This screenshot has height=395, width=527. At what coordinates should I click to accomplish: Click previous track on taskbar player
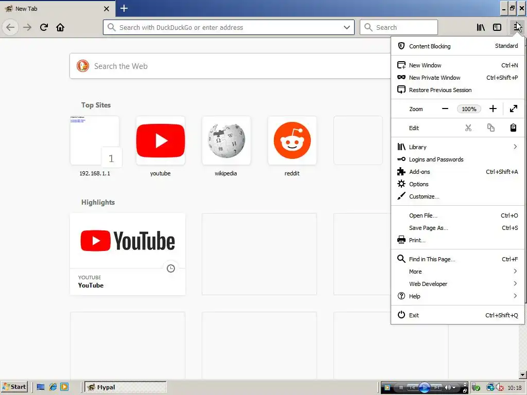[412, 387]
